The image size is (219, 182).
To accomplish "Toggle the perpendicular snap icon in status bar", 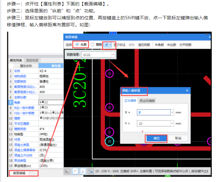I will click(x=83, y=171).
